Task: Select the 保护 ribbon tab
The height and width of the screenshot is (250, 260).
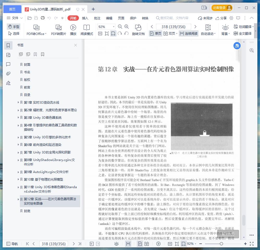Action: 133,18
